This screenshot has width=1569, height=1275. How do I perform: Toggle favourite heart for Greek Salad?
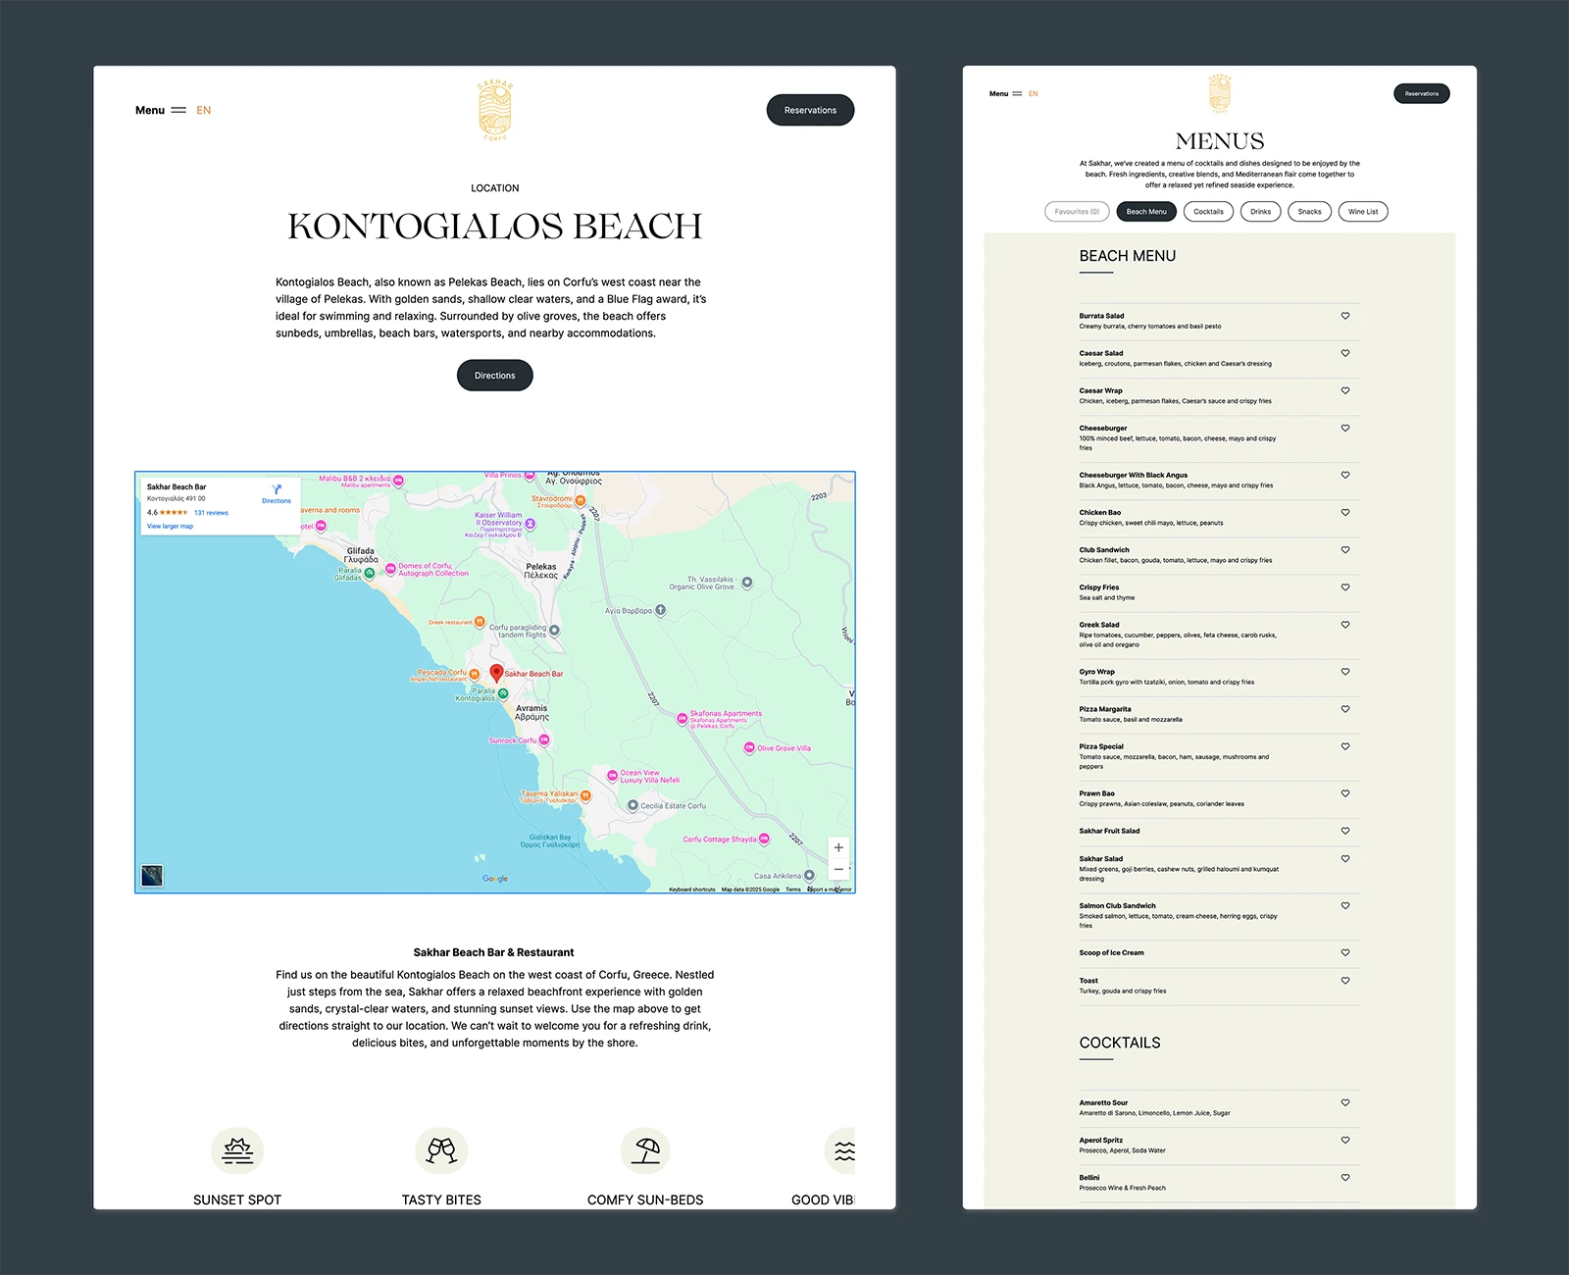coord(1345,625)
